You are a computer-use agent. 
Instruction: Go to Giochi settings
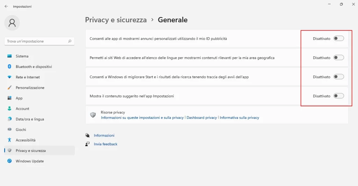pos(40,129)
